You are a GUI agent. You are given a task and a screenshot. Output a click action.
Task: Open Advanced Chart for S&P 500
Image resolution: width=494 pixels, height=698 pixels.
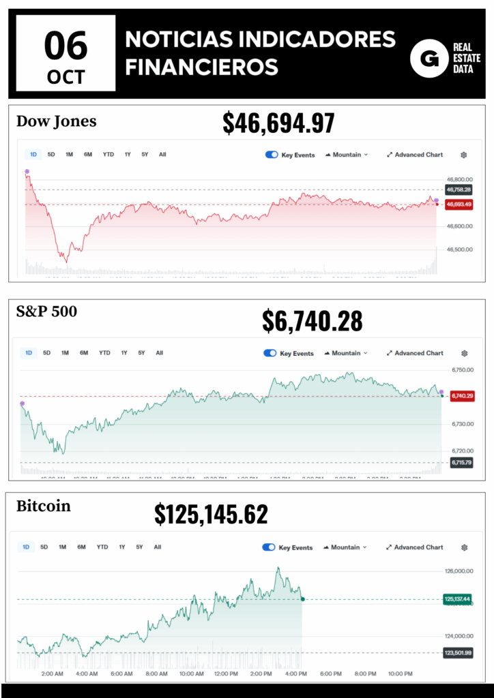415,353
